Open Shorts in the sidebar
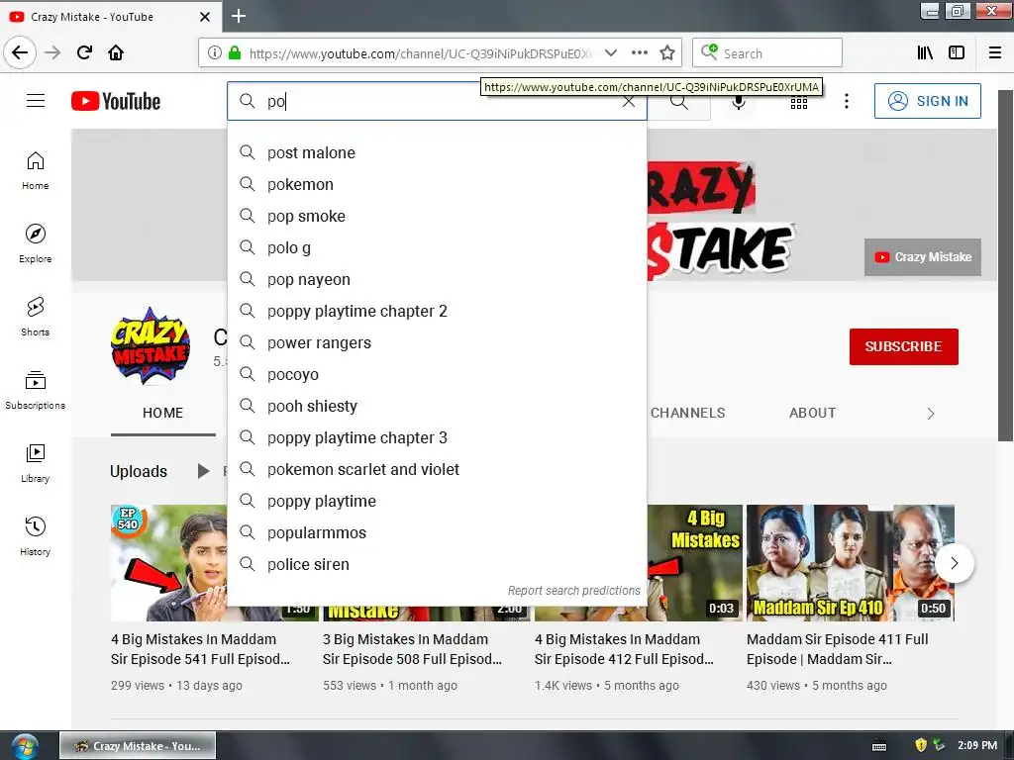This screenshot has width=1014, height=760. point(35,317)
